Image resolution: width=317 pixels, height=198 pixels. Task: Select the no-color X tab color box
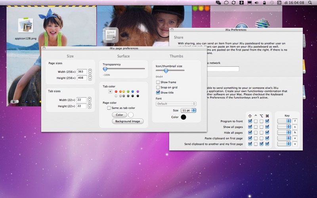pos(110,91)
